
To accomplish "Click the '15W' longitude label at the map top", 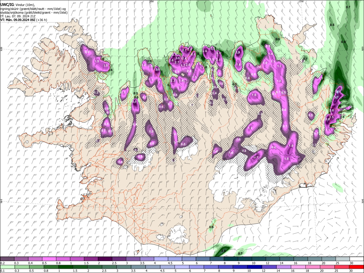I will click(301, 1).
